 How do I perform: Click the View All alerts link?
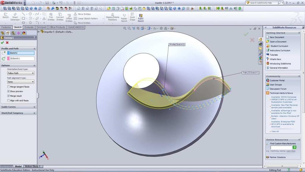click(x=275, y=131)
